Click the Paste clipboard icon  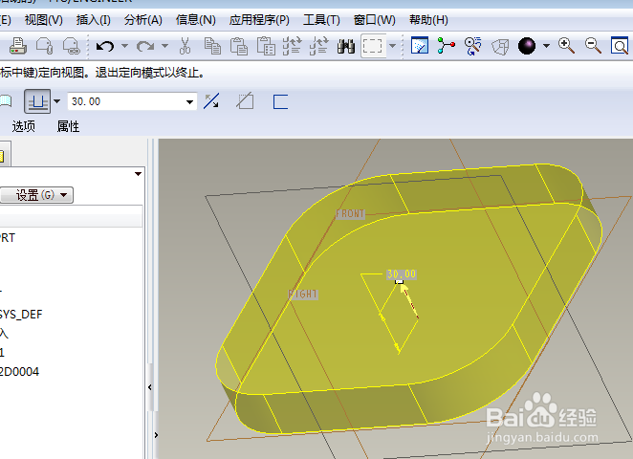click(239, 46)
